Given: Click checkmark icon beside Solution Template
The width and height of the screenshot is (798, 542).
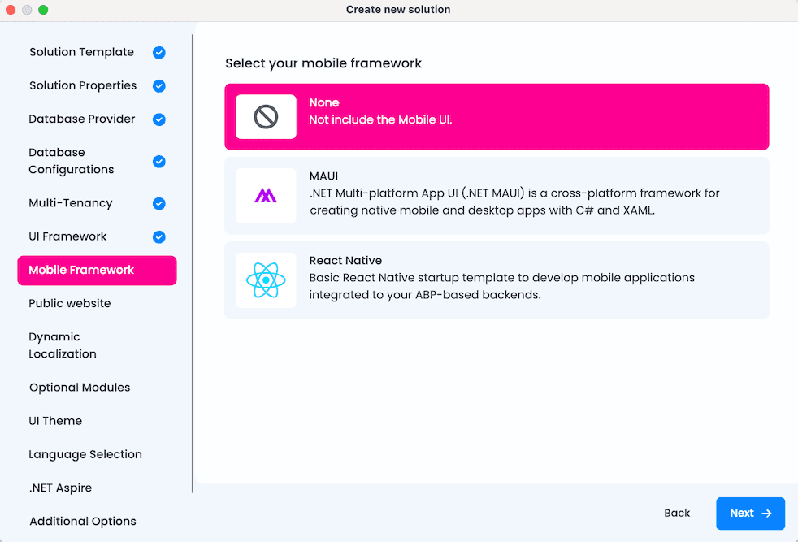Looking at the screenshot, I should (x=159, y=53).
